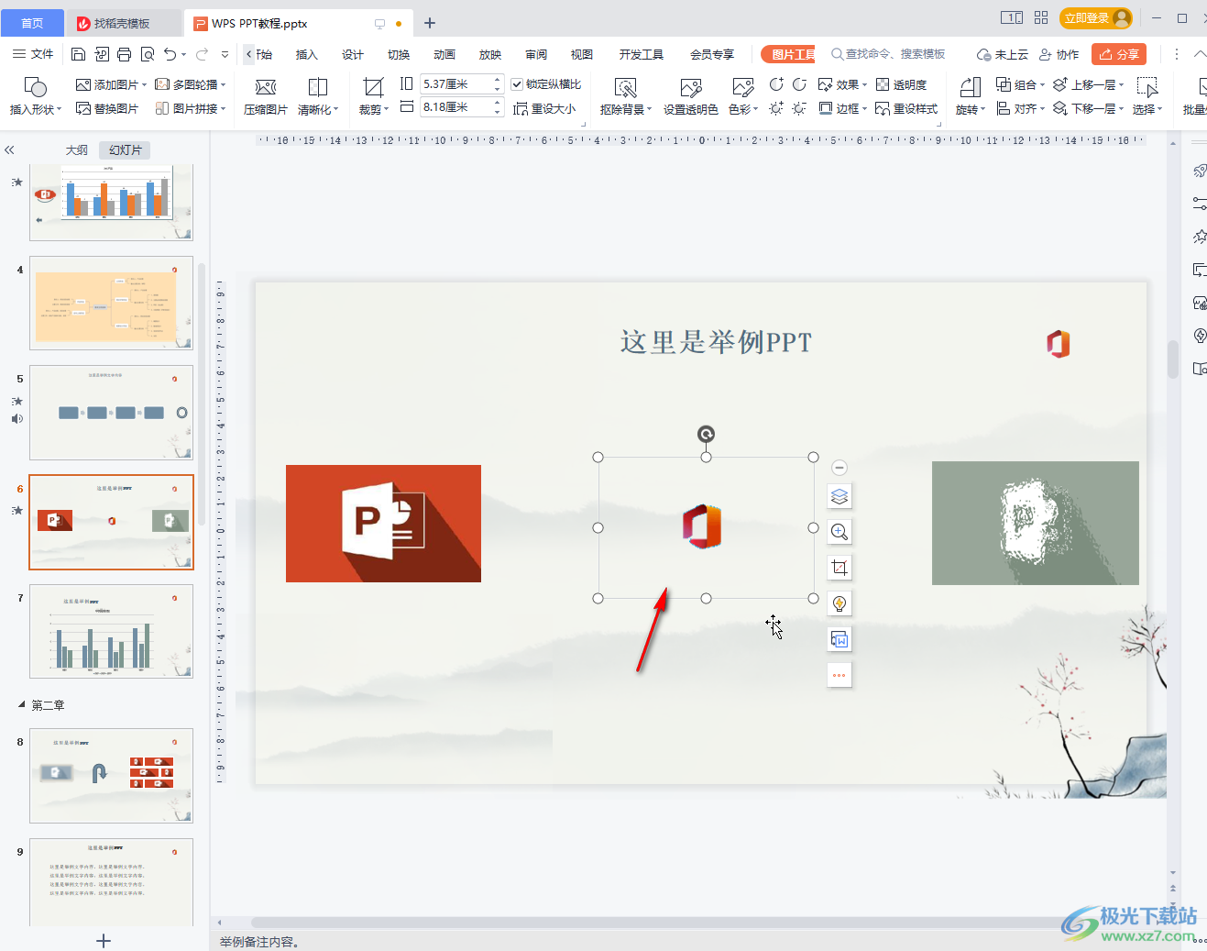Click the Compress Picture (压缩图片) icon
This screenshot has height=951, width=1207.
265,88
